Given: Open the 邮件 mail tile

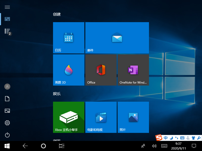Looking at the screenshot, I should (x=117, y=38).
